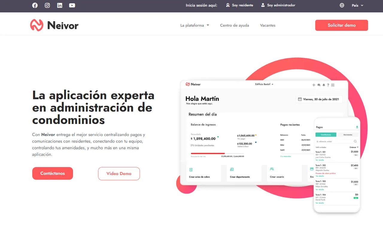The image size is (383, 230).
Task: Click the 576 Unidades pendientes text
Action: [202, 145]
